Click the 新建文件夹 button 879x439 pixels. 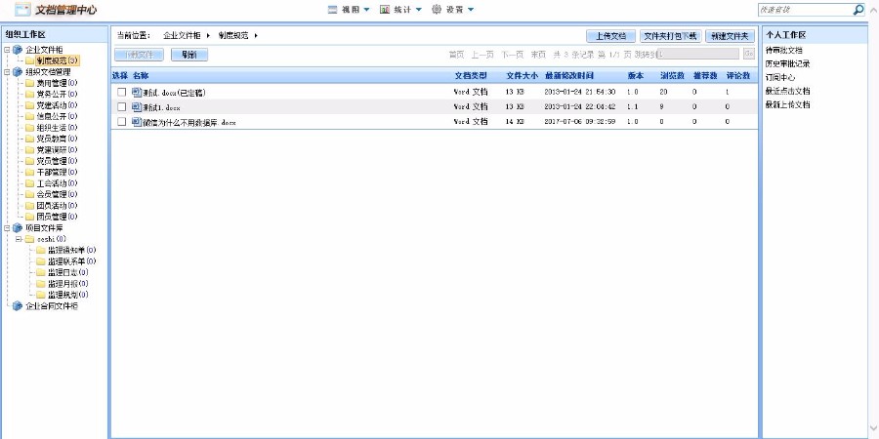pyautogui.click(x=730, y=36)
